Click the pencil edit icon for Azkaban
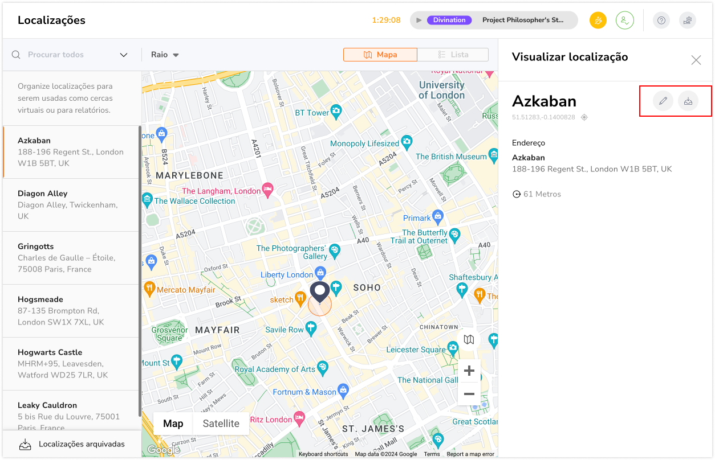 (x=663, y=101)
